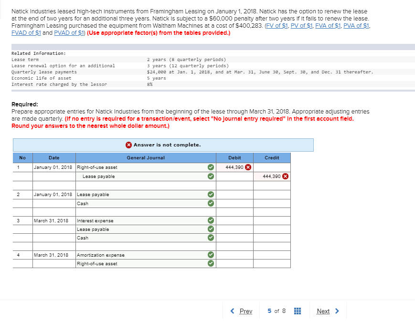
Task: Click red X next to credit 444,390
Action: pyautogui.click(x=285, y=177)
